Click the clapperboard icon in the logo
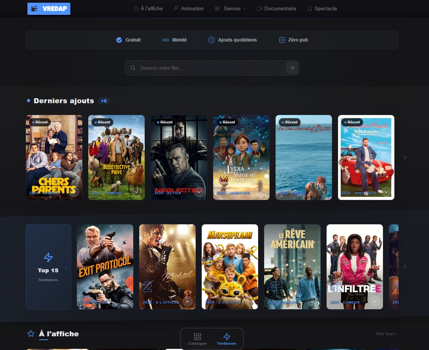 point(35,9)
